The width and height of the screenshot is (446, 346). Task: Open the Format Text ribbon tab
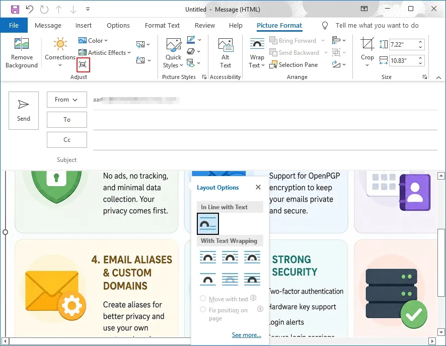(162, 25)
